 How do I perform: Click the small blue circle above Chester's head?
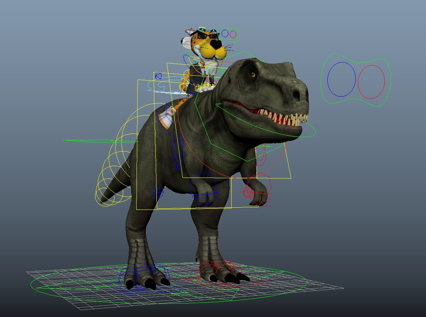click(226, 34)
